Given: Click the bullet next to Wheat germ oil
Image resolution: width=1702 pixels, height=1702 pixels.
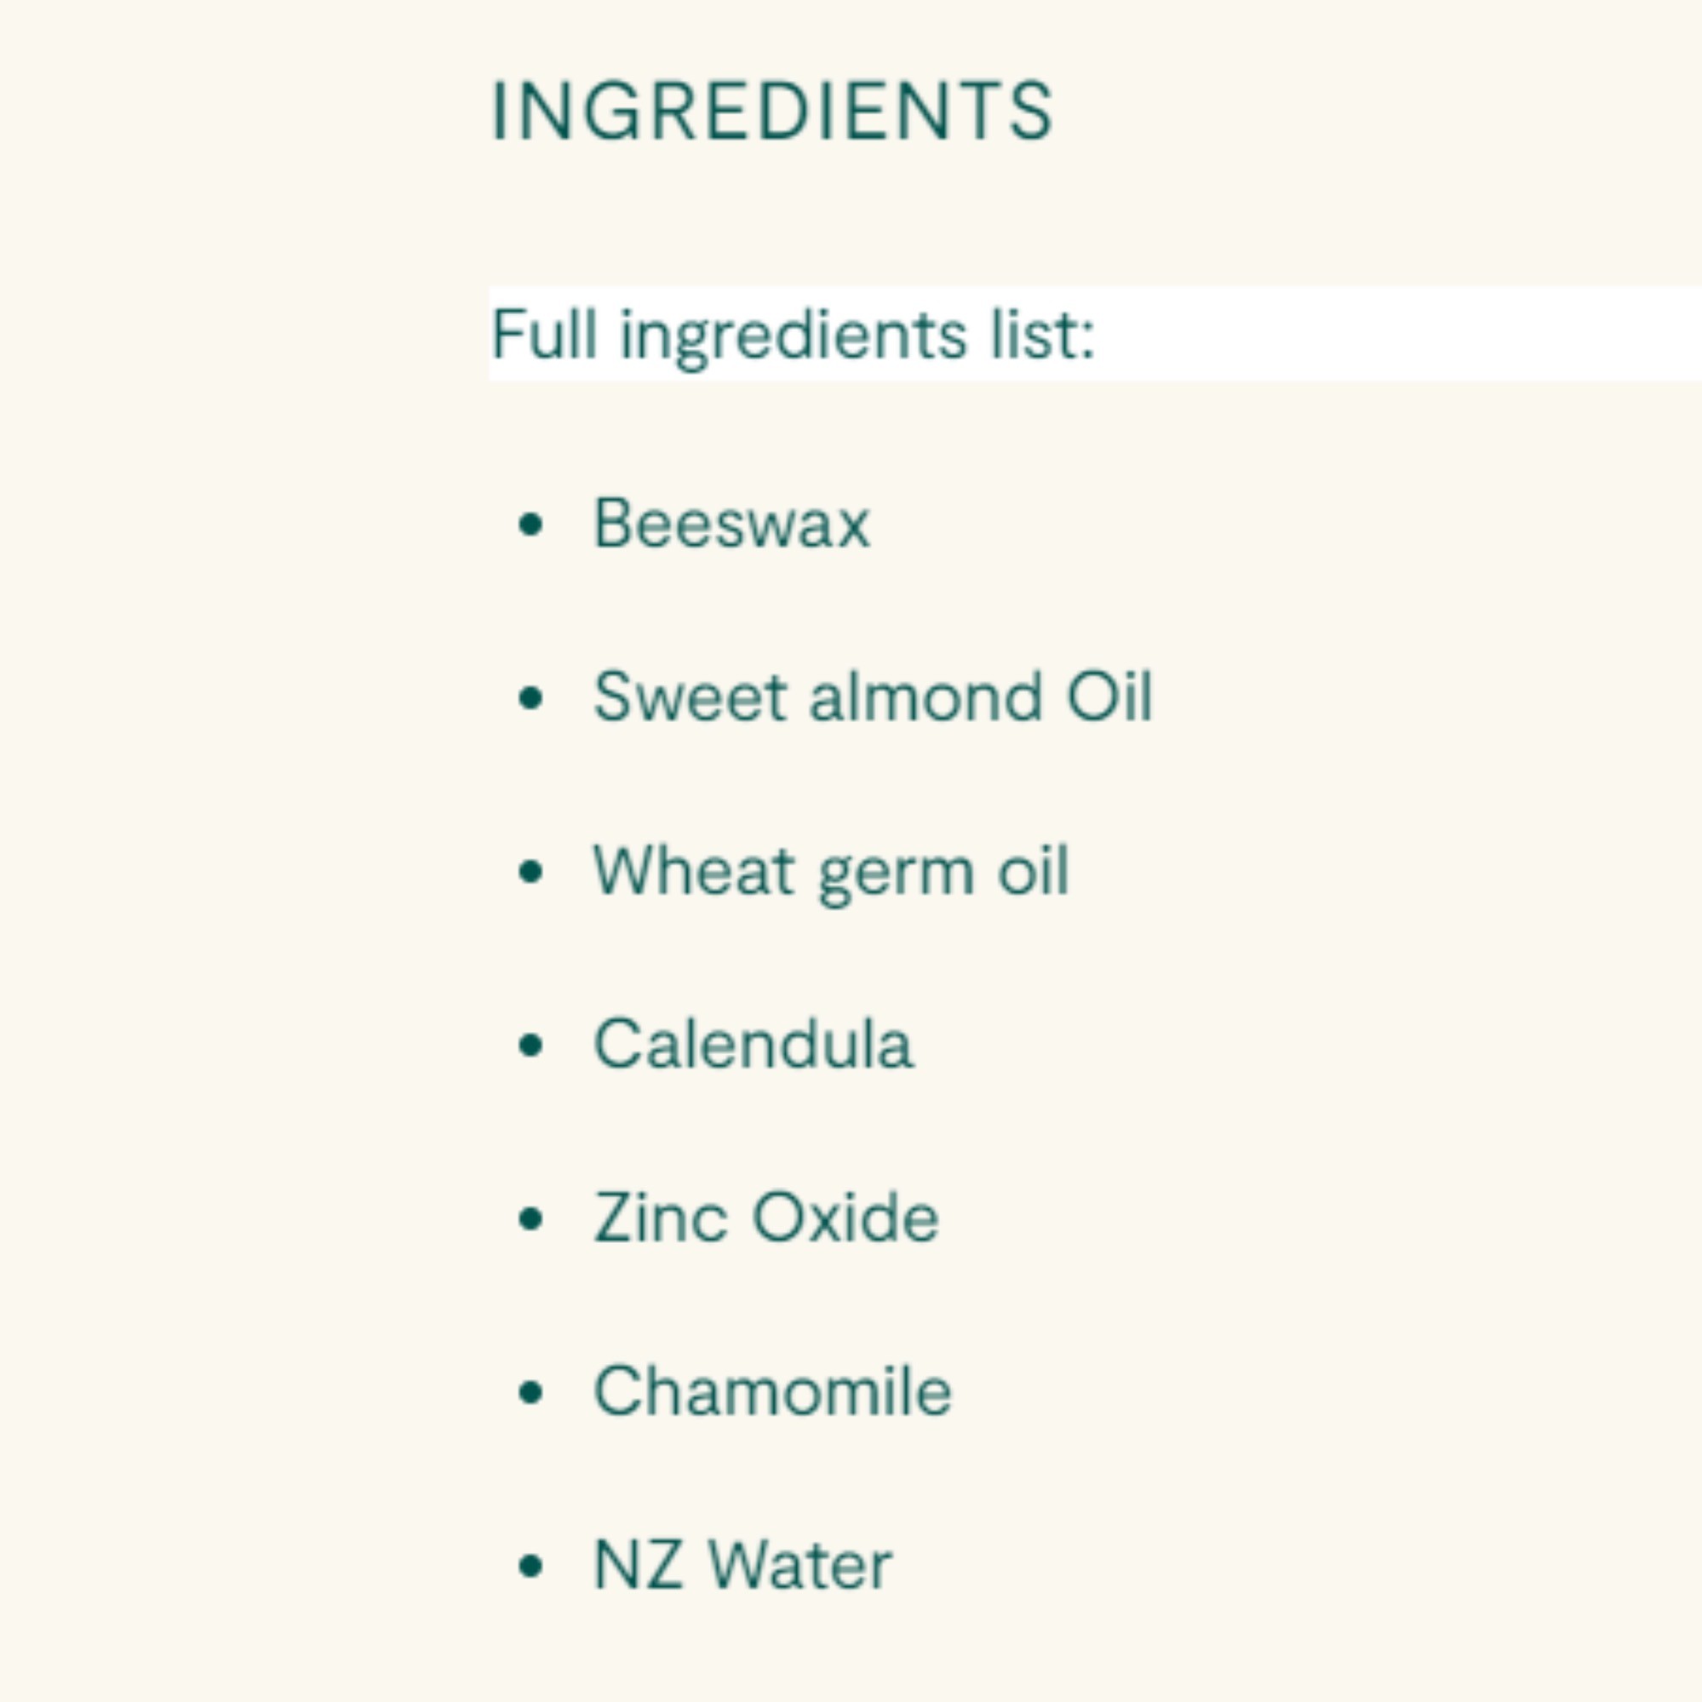Looking at the screenshot, I should click(530, 872).
